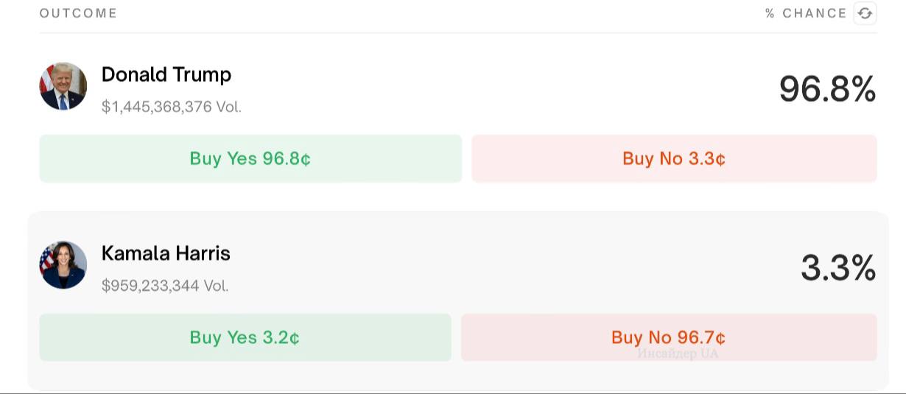Select the 3.3% chance figure
The width and height of the screenshot is (906, 394).
(838, 268)
